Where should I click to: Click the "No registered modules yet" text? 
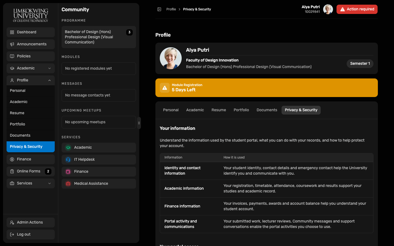[x=88, y=69]
